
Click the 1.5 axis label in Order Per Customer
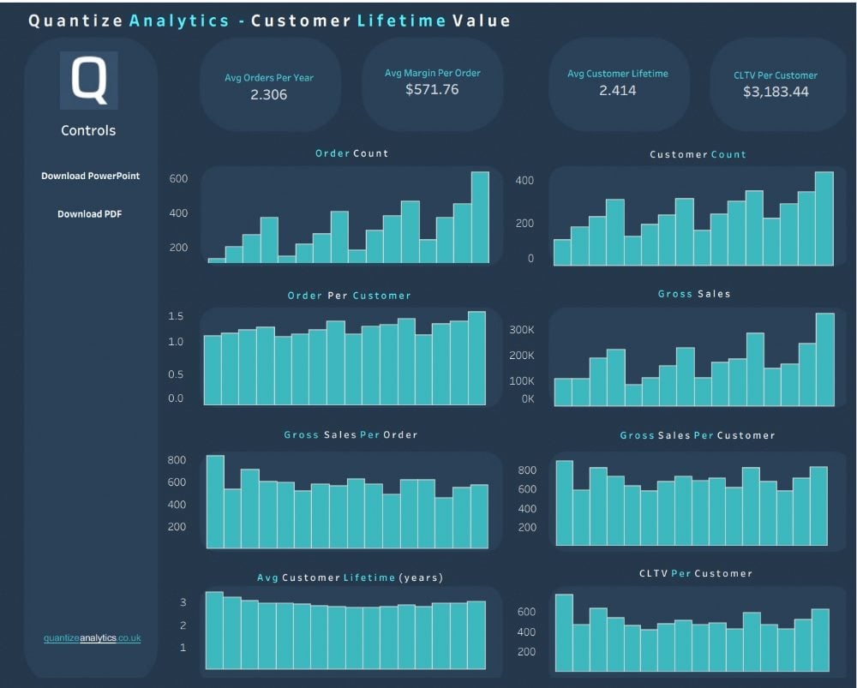coord(176,316)
